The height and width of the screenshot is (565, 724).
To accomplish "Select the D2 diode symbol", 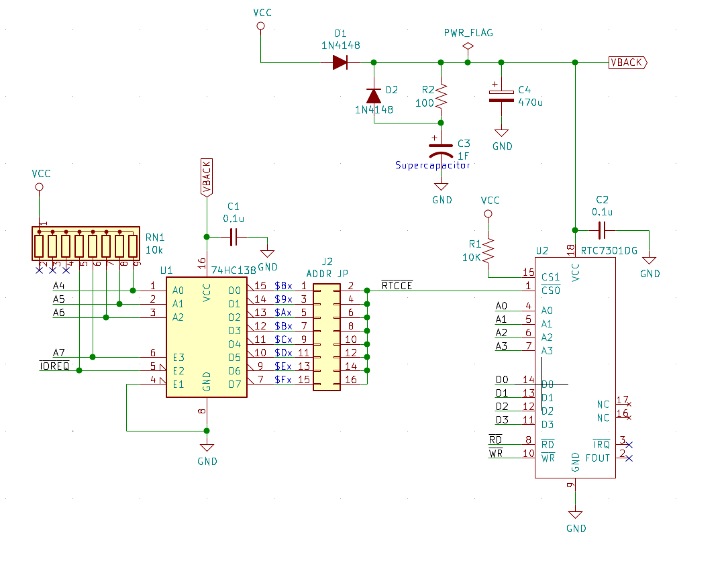I will [374, 95].
